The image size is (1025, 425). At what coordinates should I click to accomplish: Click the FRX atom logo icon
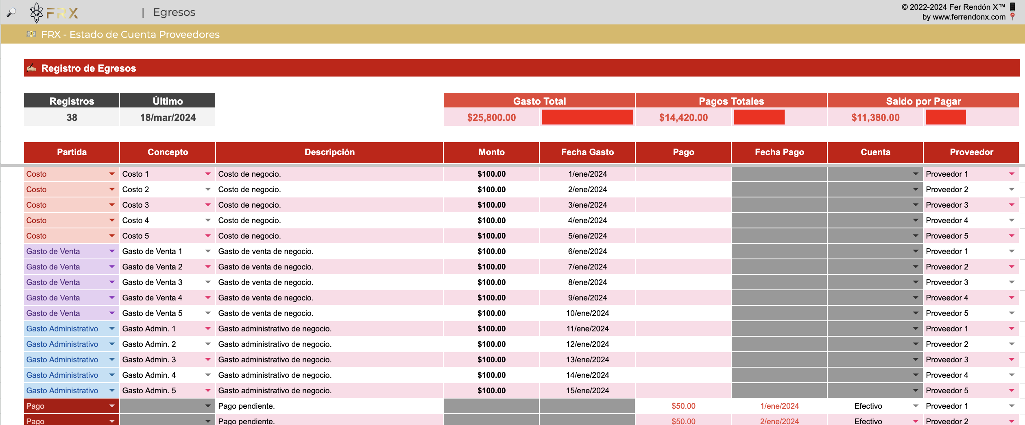pos(36,13)
